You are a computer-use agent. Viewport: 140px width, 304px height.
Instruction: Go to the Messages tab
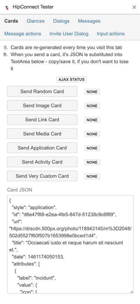pos(89,21)
